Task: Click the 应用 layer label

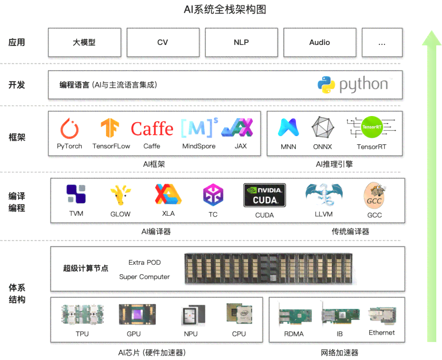Action: coord(17,42)
